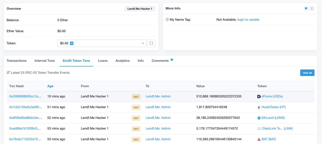Open the Internal Txns tab

tap(45, 61)
